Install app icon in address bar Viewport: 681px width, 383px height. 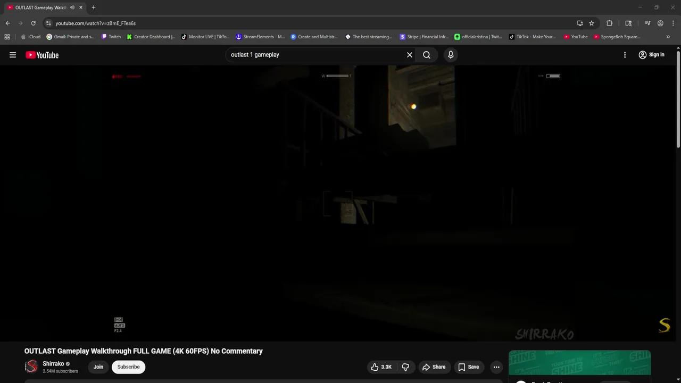(580, 23)
